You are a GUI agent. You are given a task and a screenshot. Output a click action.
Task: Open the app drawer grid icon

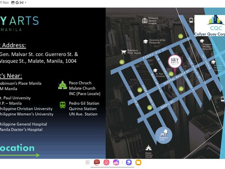pos(88,162)
